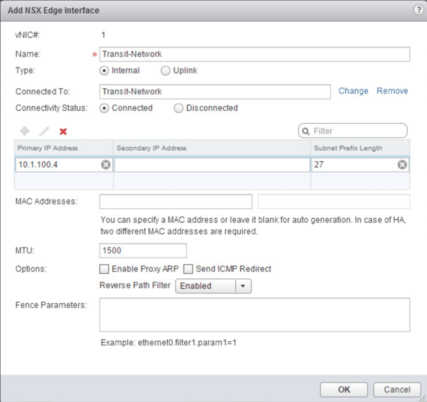427x402 pixels.
Task: Clear the Primary IP Address 10.1.100.4 field
Action: (x=106, y=164)
